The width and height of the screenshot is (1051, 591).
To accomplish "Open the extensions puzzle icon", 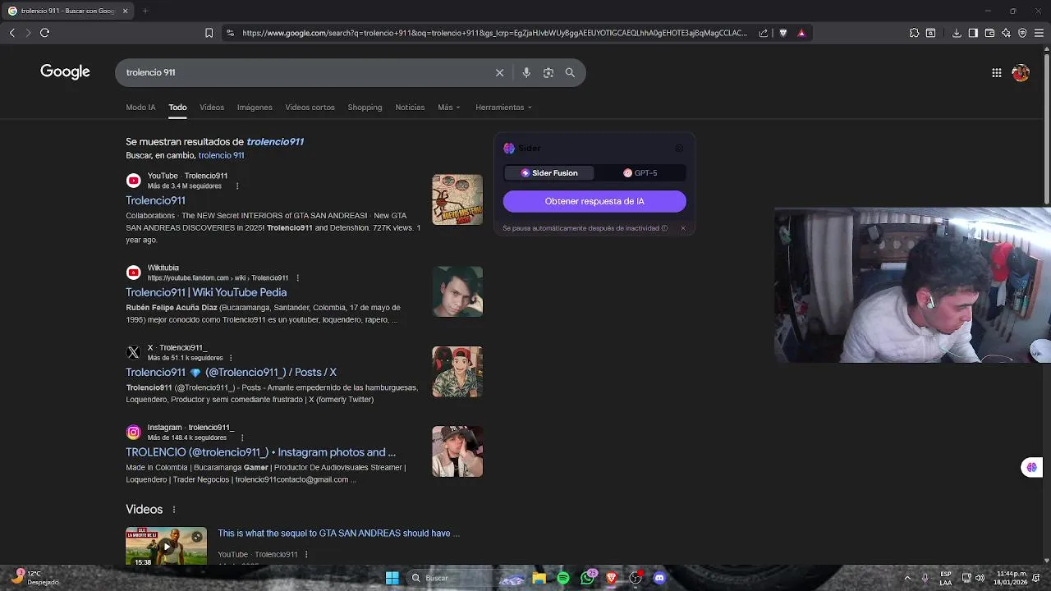I will coord(914,33).
